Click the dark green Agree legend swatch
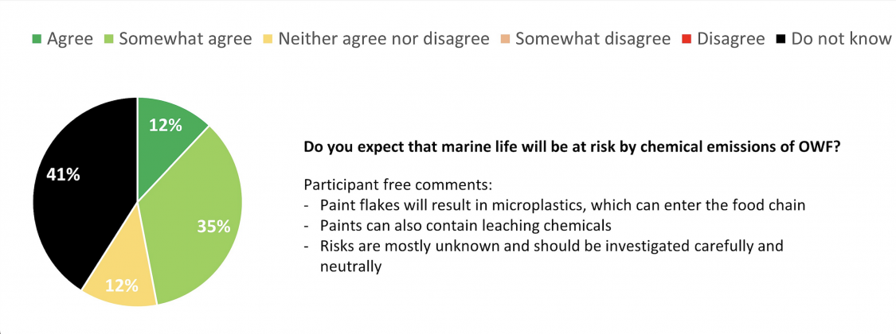896x334 pixels. 36,40
